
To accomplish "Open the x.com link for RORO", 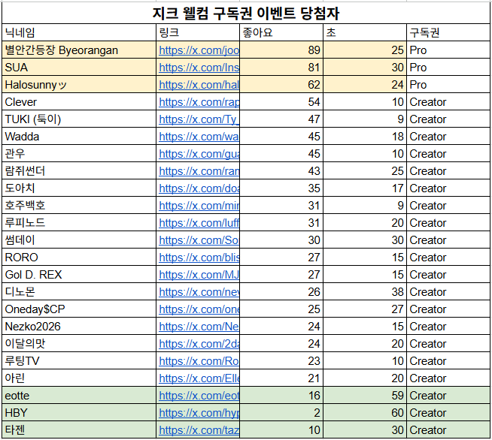I will click(x=199, y=257).
